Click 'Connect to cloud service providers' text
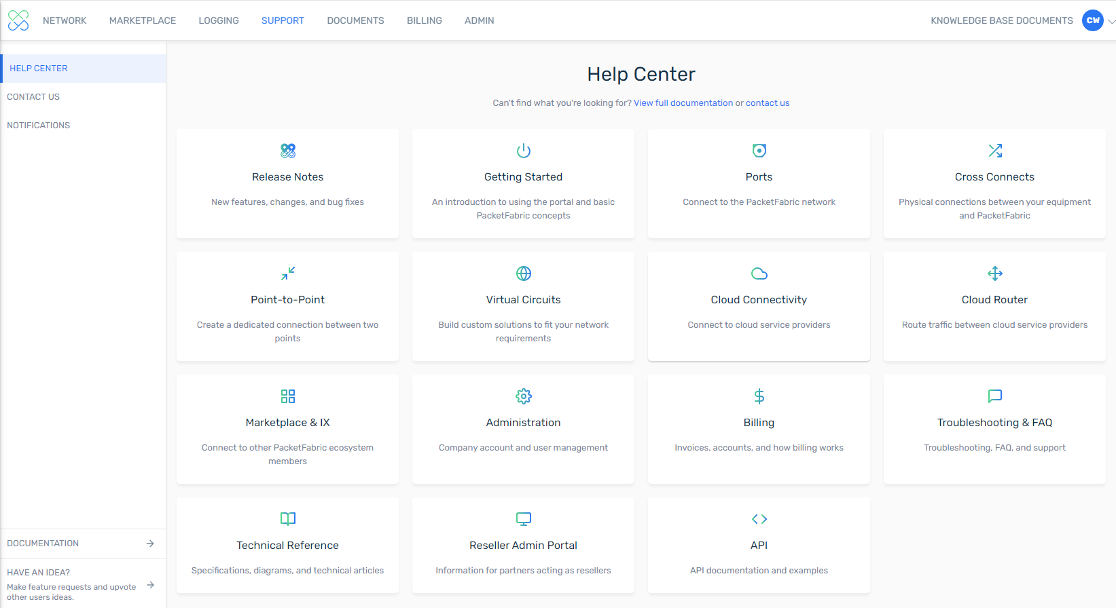This screenshot has width=1116, height=608. point(759,325)
